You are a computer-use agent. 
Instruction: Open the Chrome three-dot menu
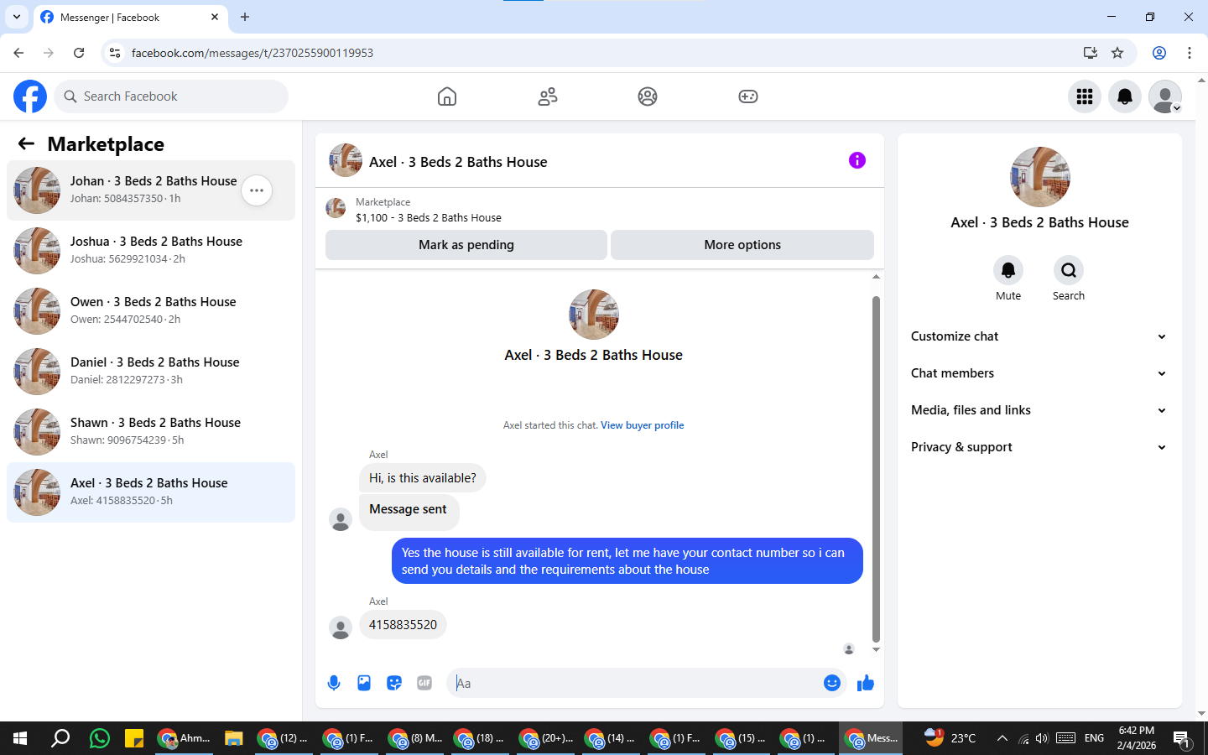pyautogui.click(x=1190, y=53)
